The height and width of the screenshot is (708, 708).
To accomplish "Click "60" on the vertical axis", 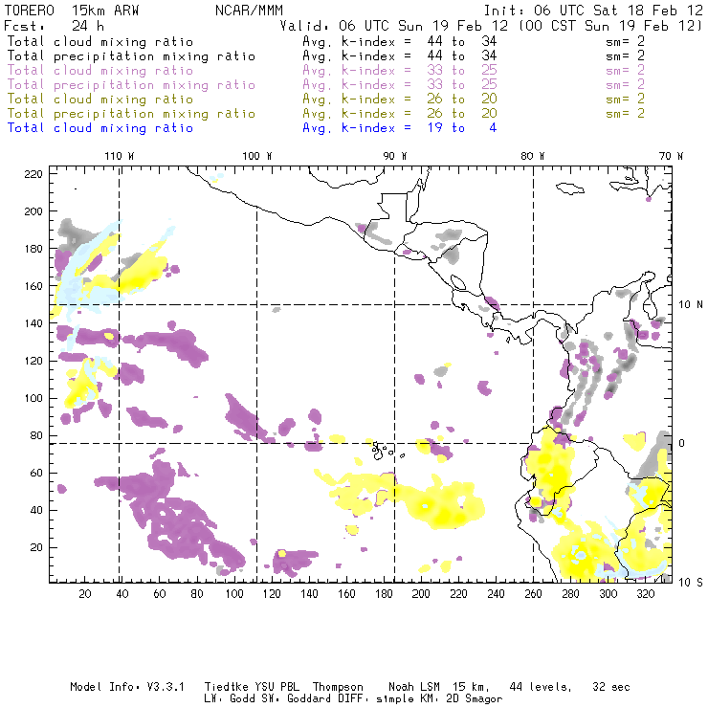I will [36, 474].
